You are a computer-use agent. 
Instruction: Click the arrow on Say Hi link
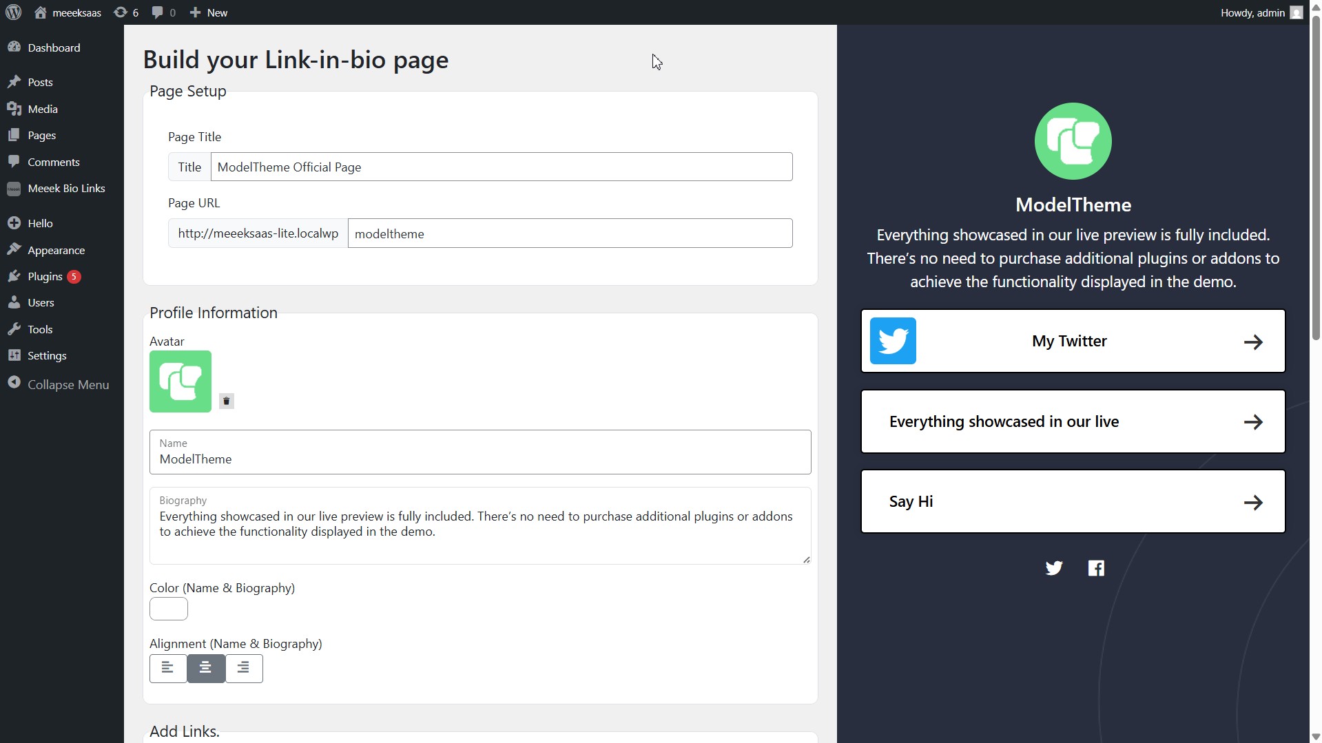[1253, 502]
